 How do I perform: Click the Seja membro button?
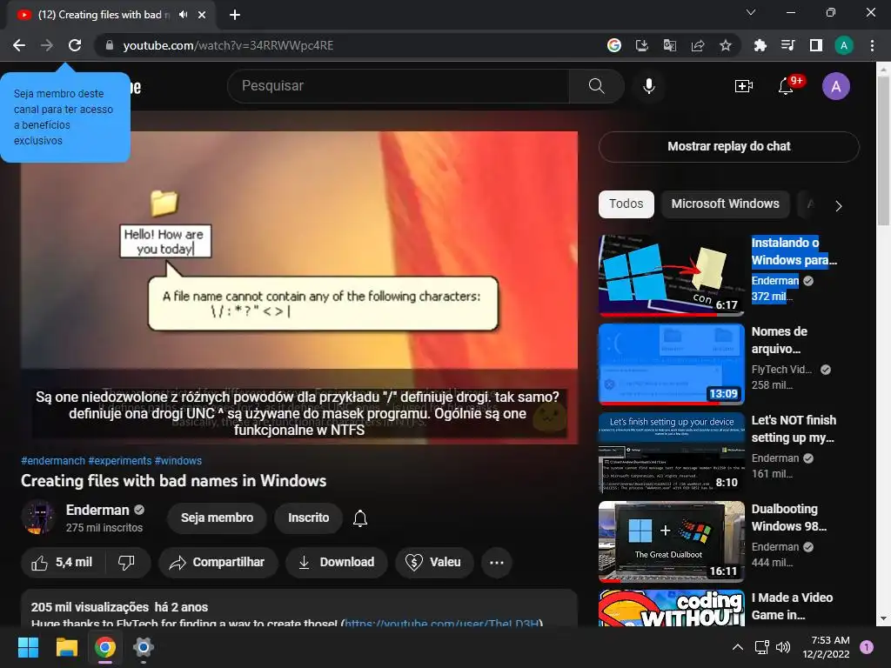[x=217, y=518]
